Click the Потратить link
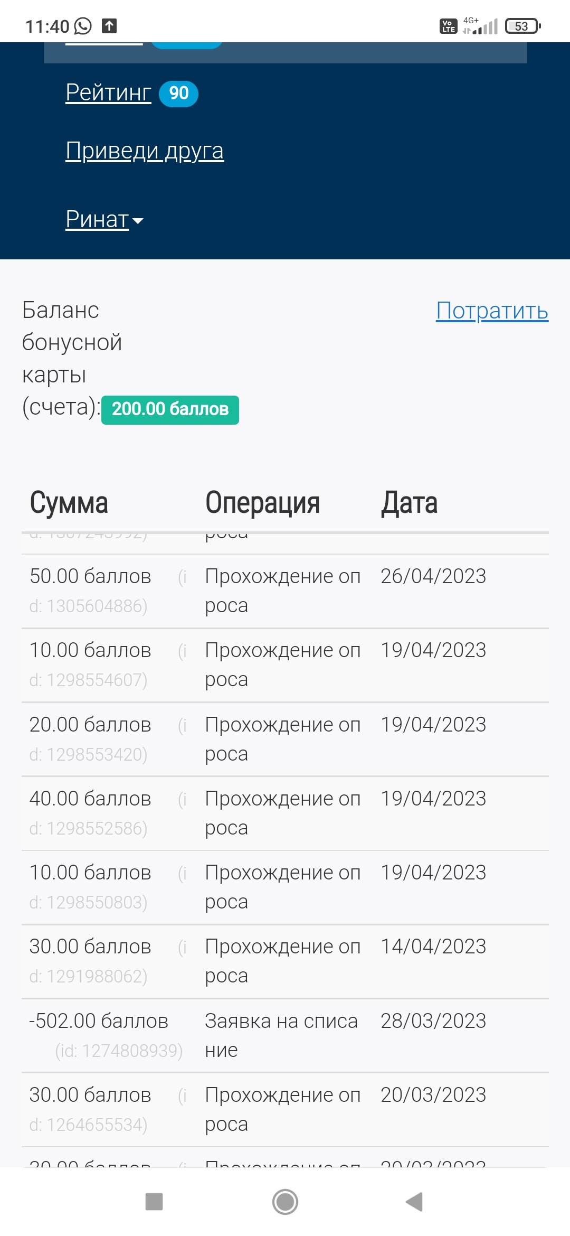Screen dimensions: 570x1236 492,311
